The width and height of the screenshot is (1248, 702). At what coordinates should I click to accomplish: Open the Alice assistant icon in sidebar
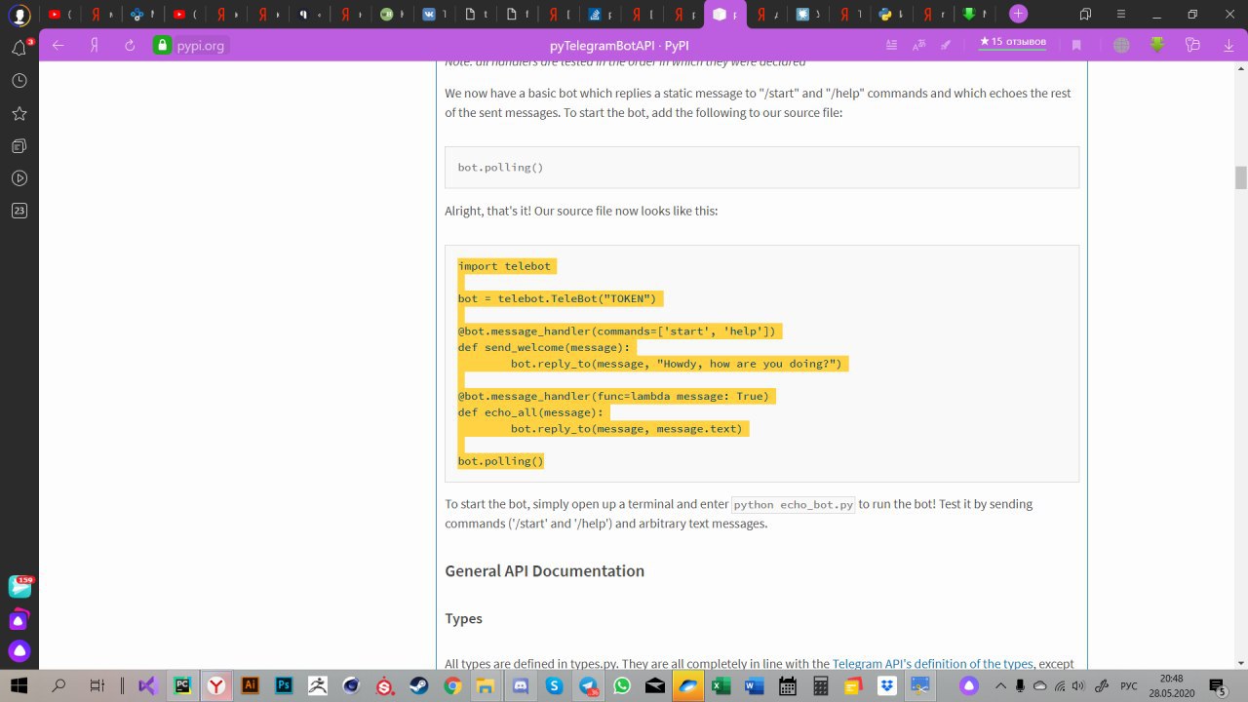(19, 650)
